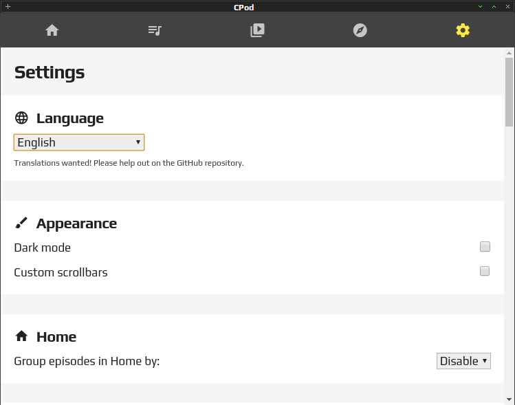Viewport: 515px width, 405px height.
Task: Open the Group episodes Disable dropdown
Action: tap(463, 361)
